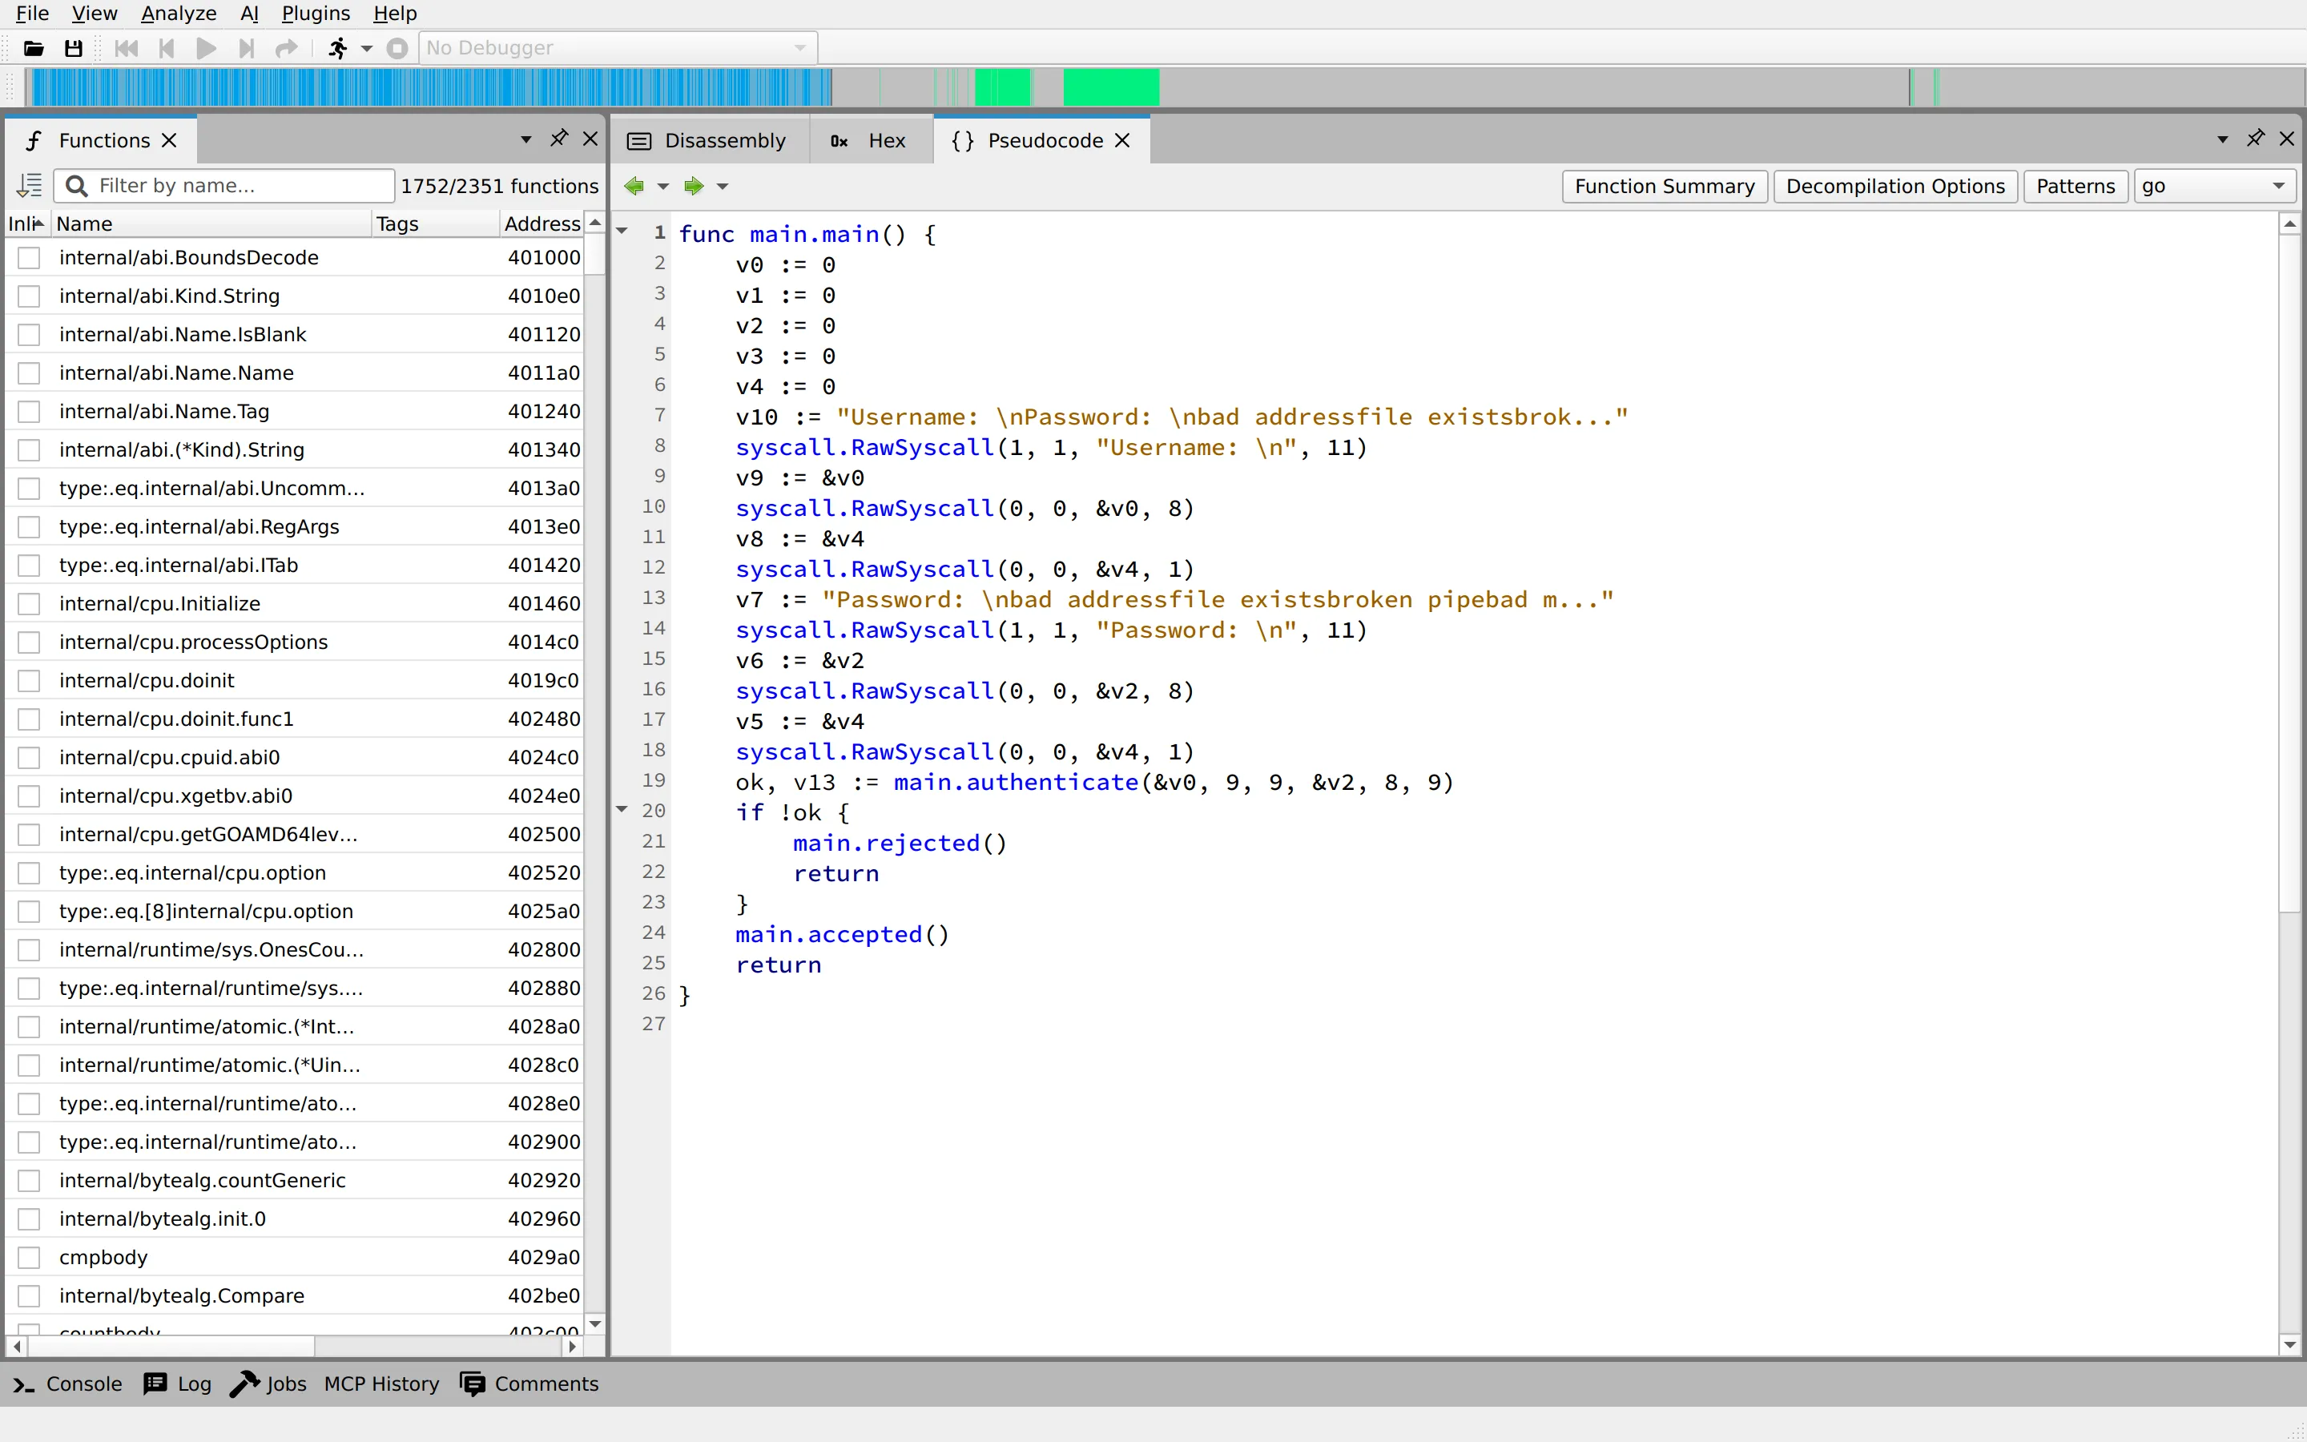
Task: Check the box for internal/bytealg.Compare
Action: tap(30, 1296)
